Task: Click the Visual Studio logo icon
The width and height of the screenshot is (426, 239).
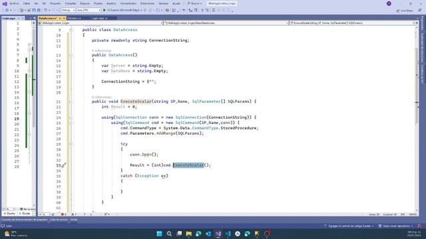Action: pyautogui.click(x=5, y=3)
